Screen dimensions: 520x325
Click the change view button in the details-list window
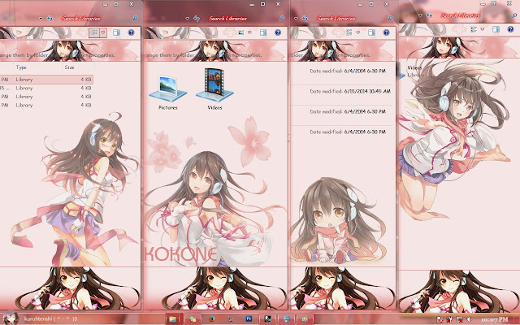[94, 32]
